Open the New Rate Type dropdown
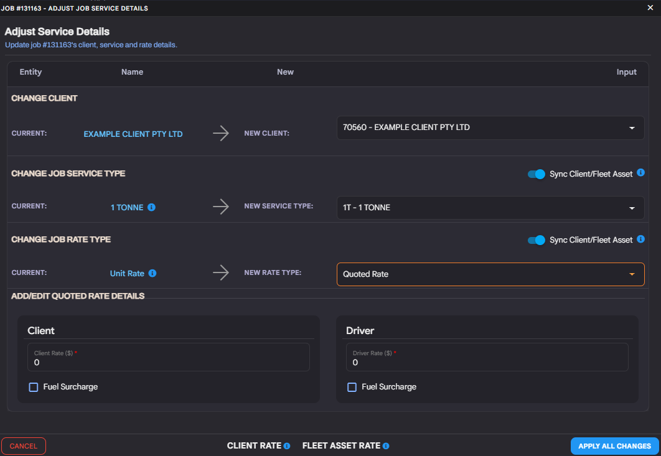This screenshot has width=661, height=456. pos(490,274)
